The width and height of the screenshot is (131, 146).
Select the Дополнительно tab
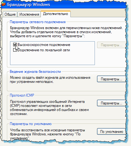[x=56, y=14]
